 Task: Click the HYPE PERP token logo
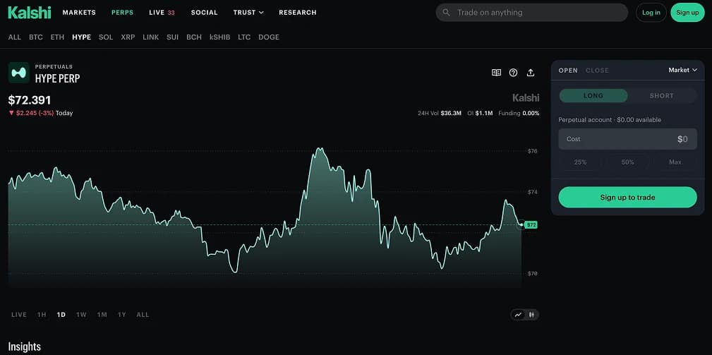click(x=18, y=73)
